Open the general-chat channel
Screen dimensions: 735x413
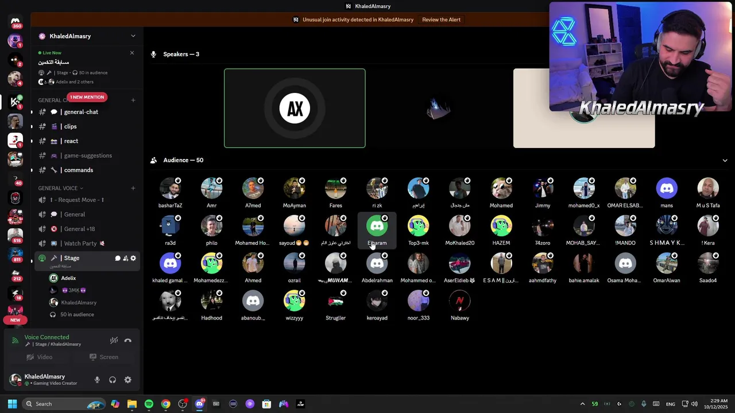tap(86, 112)
